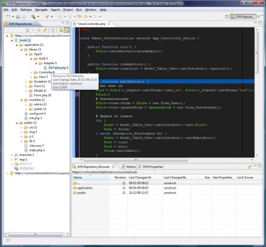This screenshot has height=247, width=266.
Task: Click the yellow Back navigation arrow
Action: point(86,17)
